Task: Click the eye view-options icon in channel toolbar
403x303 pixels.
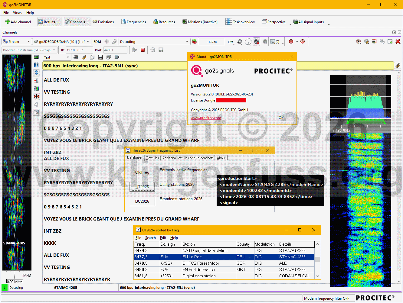Action: [359, 41]
